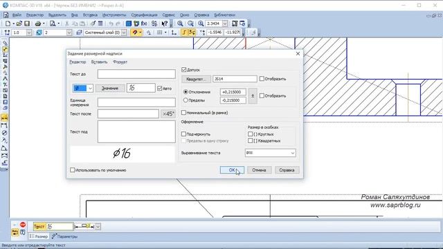The image size is (443, 249).
Task: Enable Отобразить checkbox next to deviations
Action: point(262,95)
